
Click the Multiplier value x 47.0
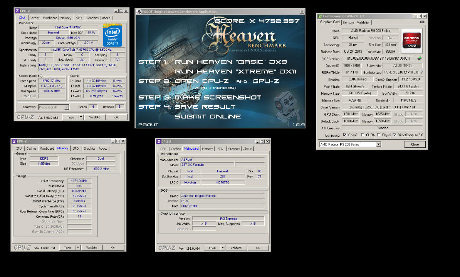(x=52, y=86)
